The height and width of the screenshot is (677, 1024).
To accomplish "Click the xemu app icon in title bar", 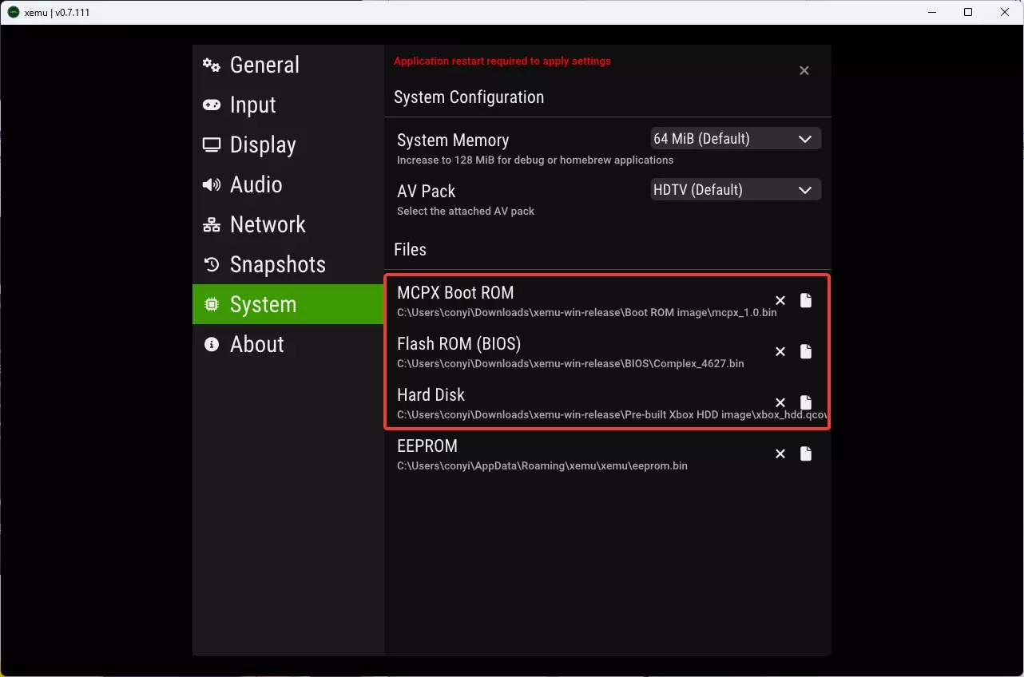I will click(14, 12).
